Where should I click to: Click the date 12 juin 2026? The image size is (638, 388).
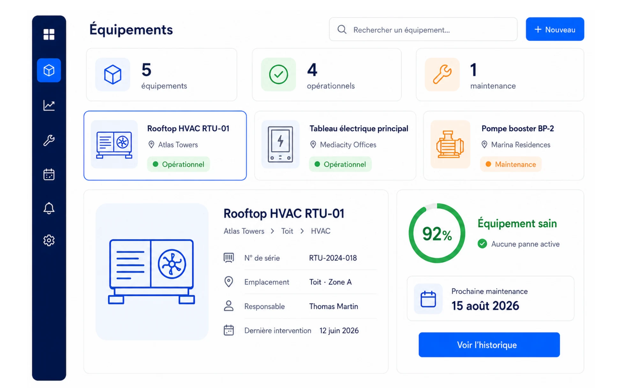[x=339, y=331]
